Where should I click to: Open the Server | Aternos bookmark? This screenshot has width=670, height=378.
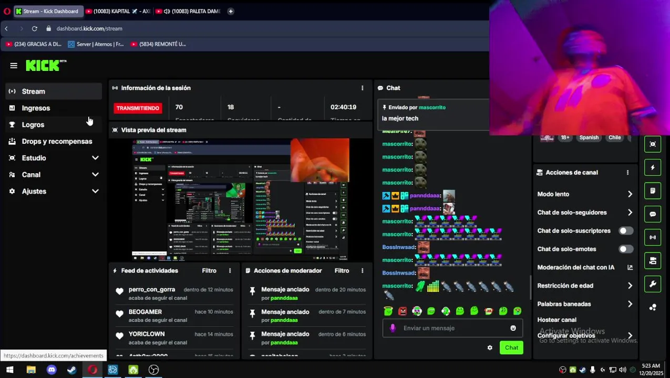tap(96, 44)
